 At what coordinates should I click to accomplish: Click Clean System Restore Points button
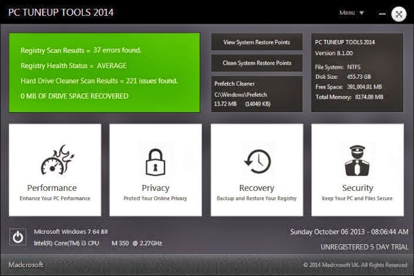[257, 63]
